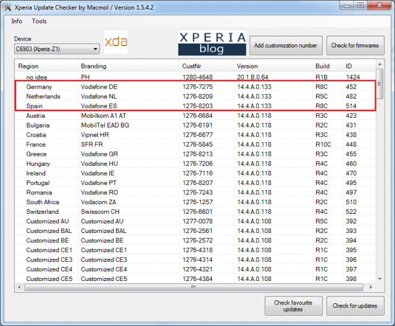Viewport: 395px width, 326px height.
Task: Select the Netherlands row
Action: [196, 96]
